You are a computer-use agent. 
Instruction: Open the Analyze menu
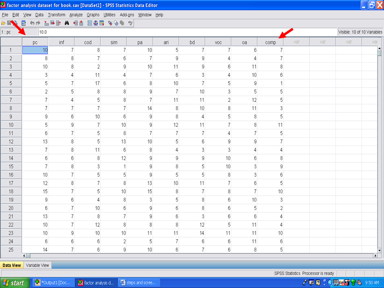click(76, 15)
